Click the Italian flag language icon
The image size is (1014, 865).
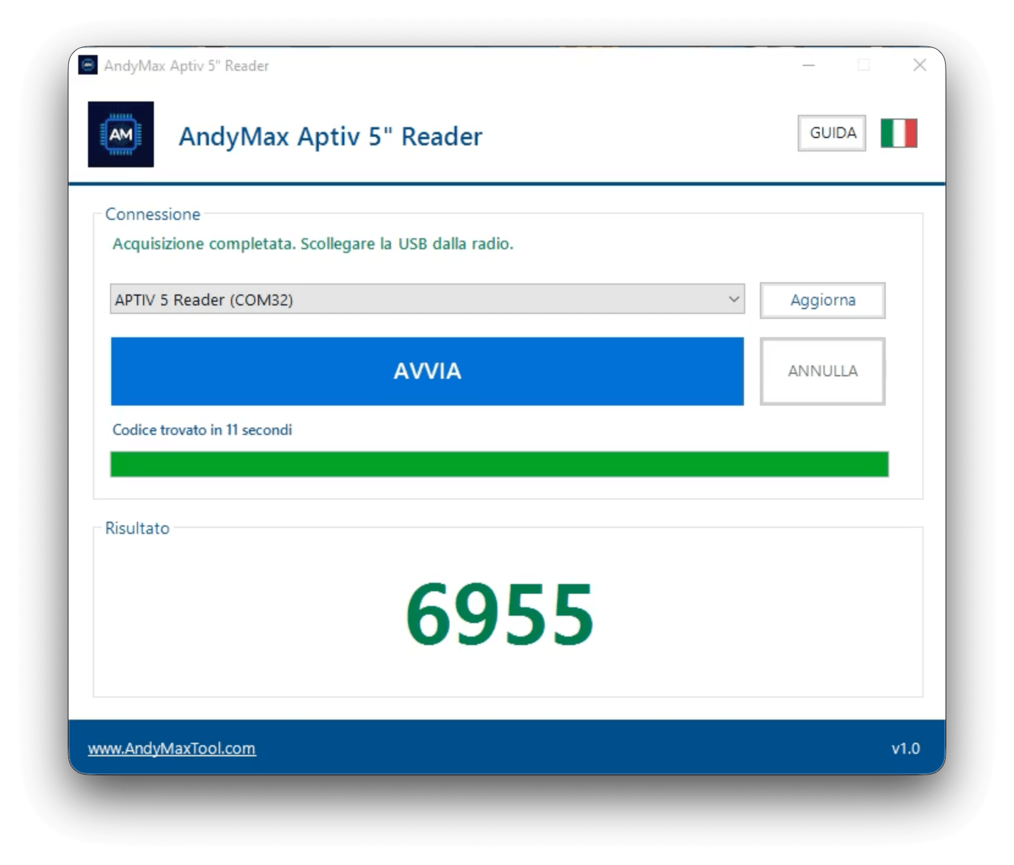coord(899,133)
